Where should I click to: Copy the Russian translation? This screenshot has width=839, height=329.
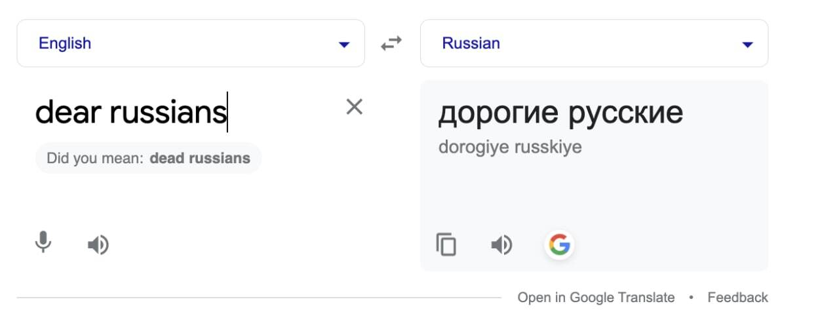[446, 245]
